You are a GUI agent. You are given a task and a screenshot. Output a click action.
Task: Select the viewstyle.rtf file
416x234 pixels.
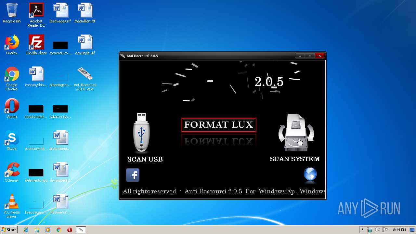pyautogui.click(x=85, y=45)
